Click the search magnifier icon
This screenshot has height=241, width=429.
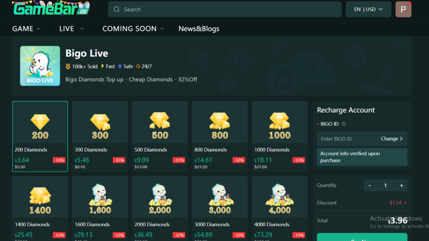tap(116, 9)
